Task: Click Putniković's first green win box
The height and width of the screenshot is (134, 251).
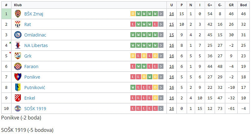Action: pos(133,88)
